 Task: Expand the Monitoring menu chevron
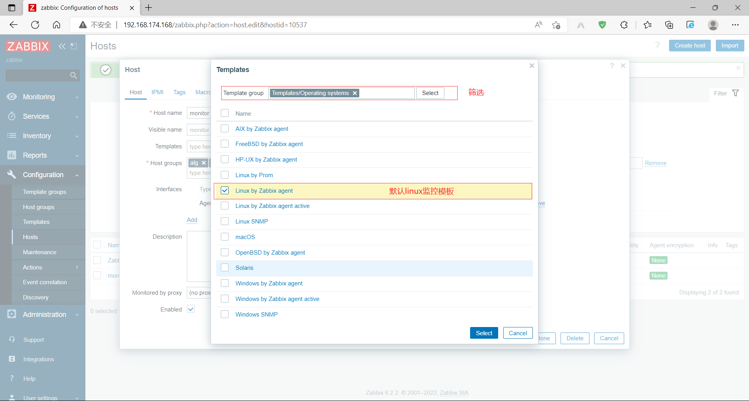(77, 97)
